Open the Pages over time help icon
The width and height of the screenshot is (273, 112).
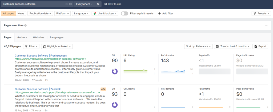(x=25, y=25)
